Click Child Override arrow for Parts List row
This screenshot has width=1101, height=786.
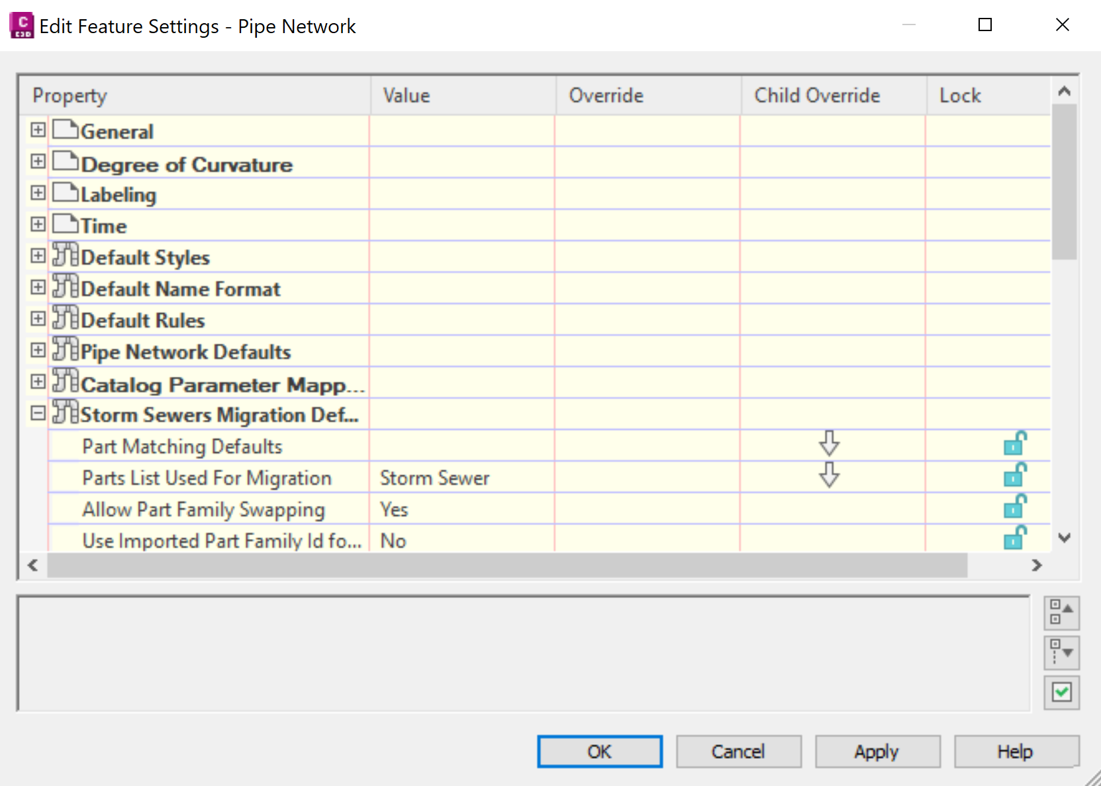click(829, 475)
